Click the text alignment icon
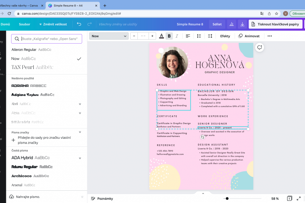This screenshot has height=203, width=305. coord(188,36)
